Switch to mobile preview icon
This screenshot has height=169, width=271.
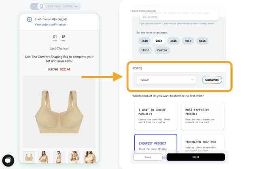point(41,6)
